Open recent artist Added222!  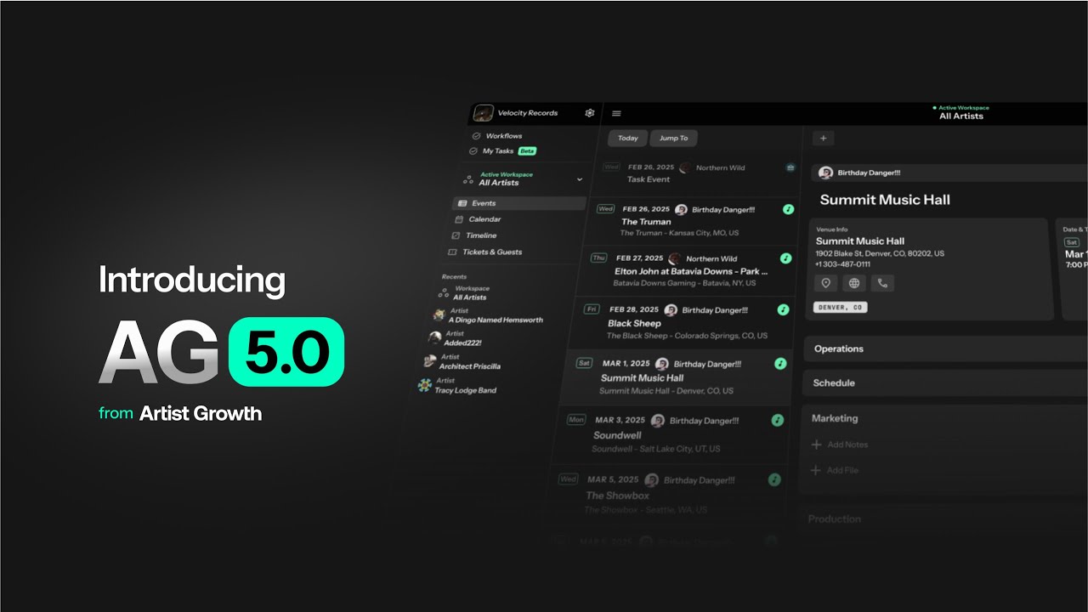click(455, 338)
